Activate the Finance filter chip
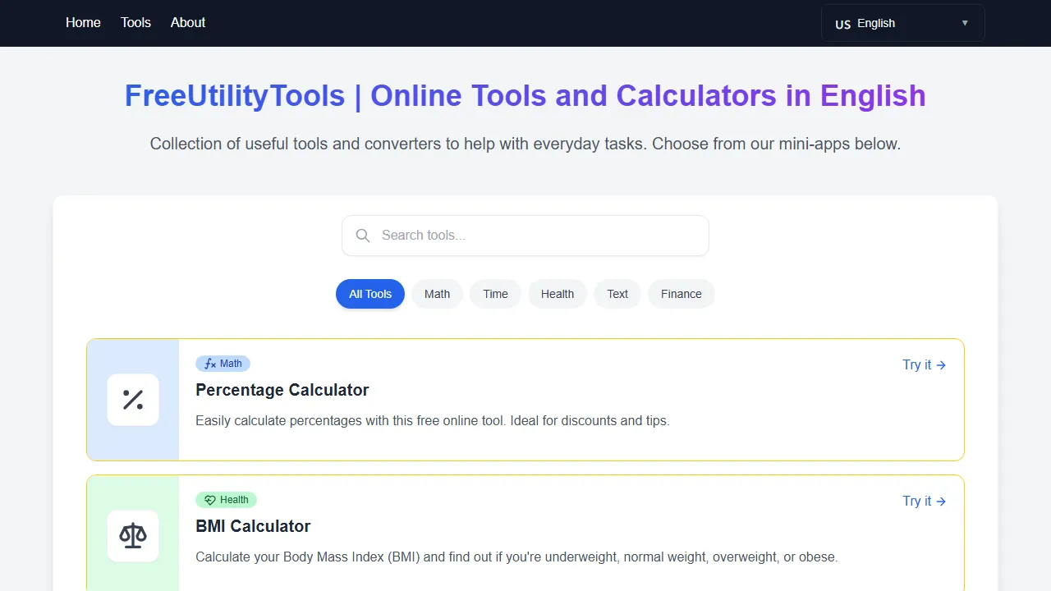This screenshot has width=1051, height=591. coord(681,293)
